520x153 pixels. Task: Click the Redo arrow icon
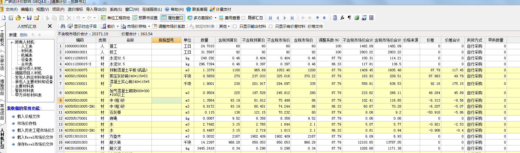point(89,18)
